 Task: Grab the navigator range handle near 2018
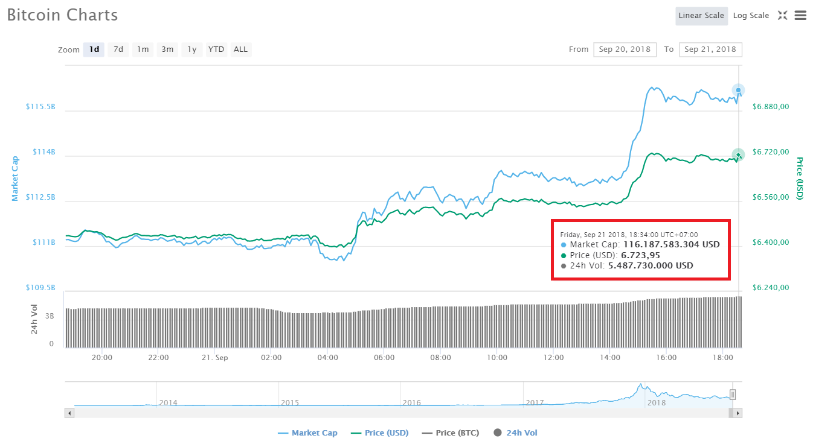[733, 395]
